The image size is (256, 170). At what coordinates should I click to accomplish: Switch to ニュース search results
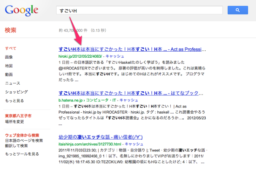(x=13, y=83)
